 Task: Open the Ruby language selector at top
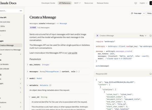(x=149, y=13)
